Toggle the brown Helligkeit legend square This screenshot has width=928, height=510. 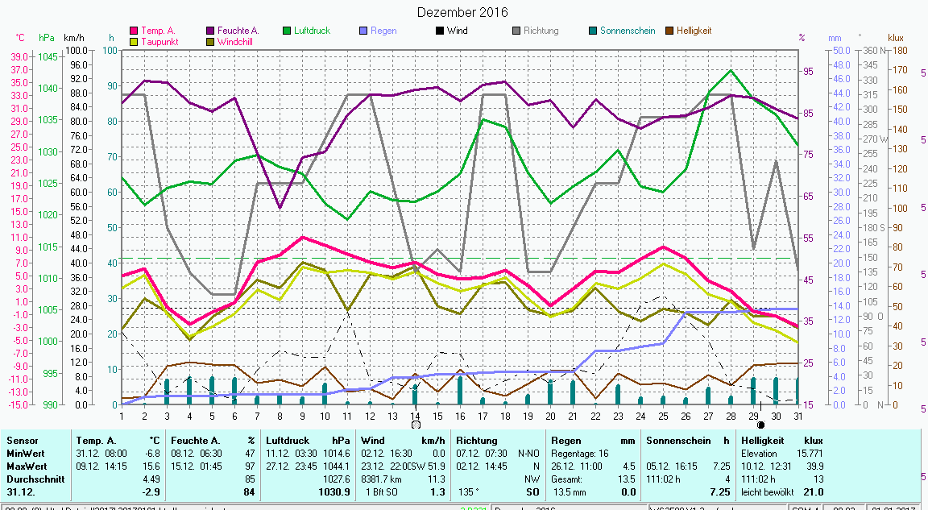pyautogui.click(x=670, y=31)
